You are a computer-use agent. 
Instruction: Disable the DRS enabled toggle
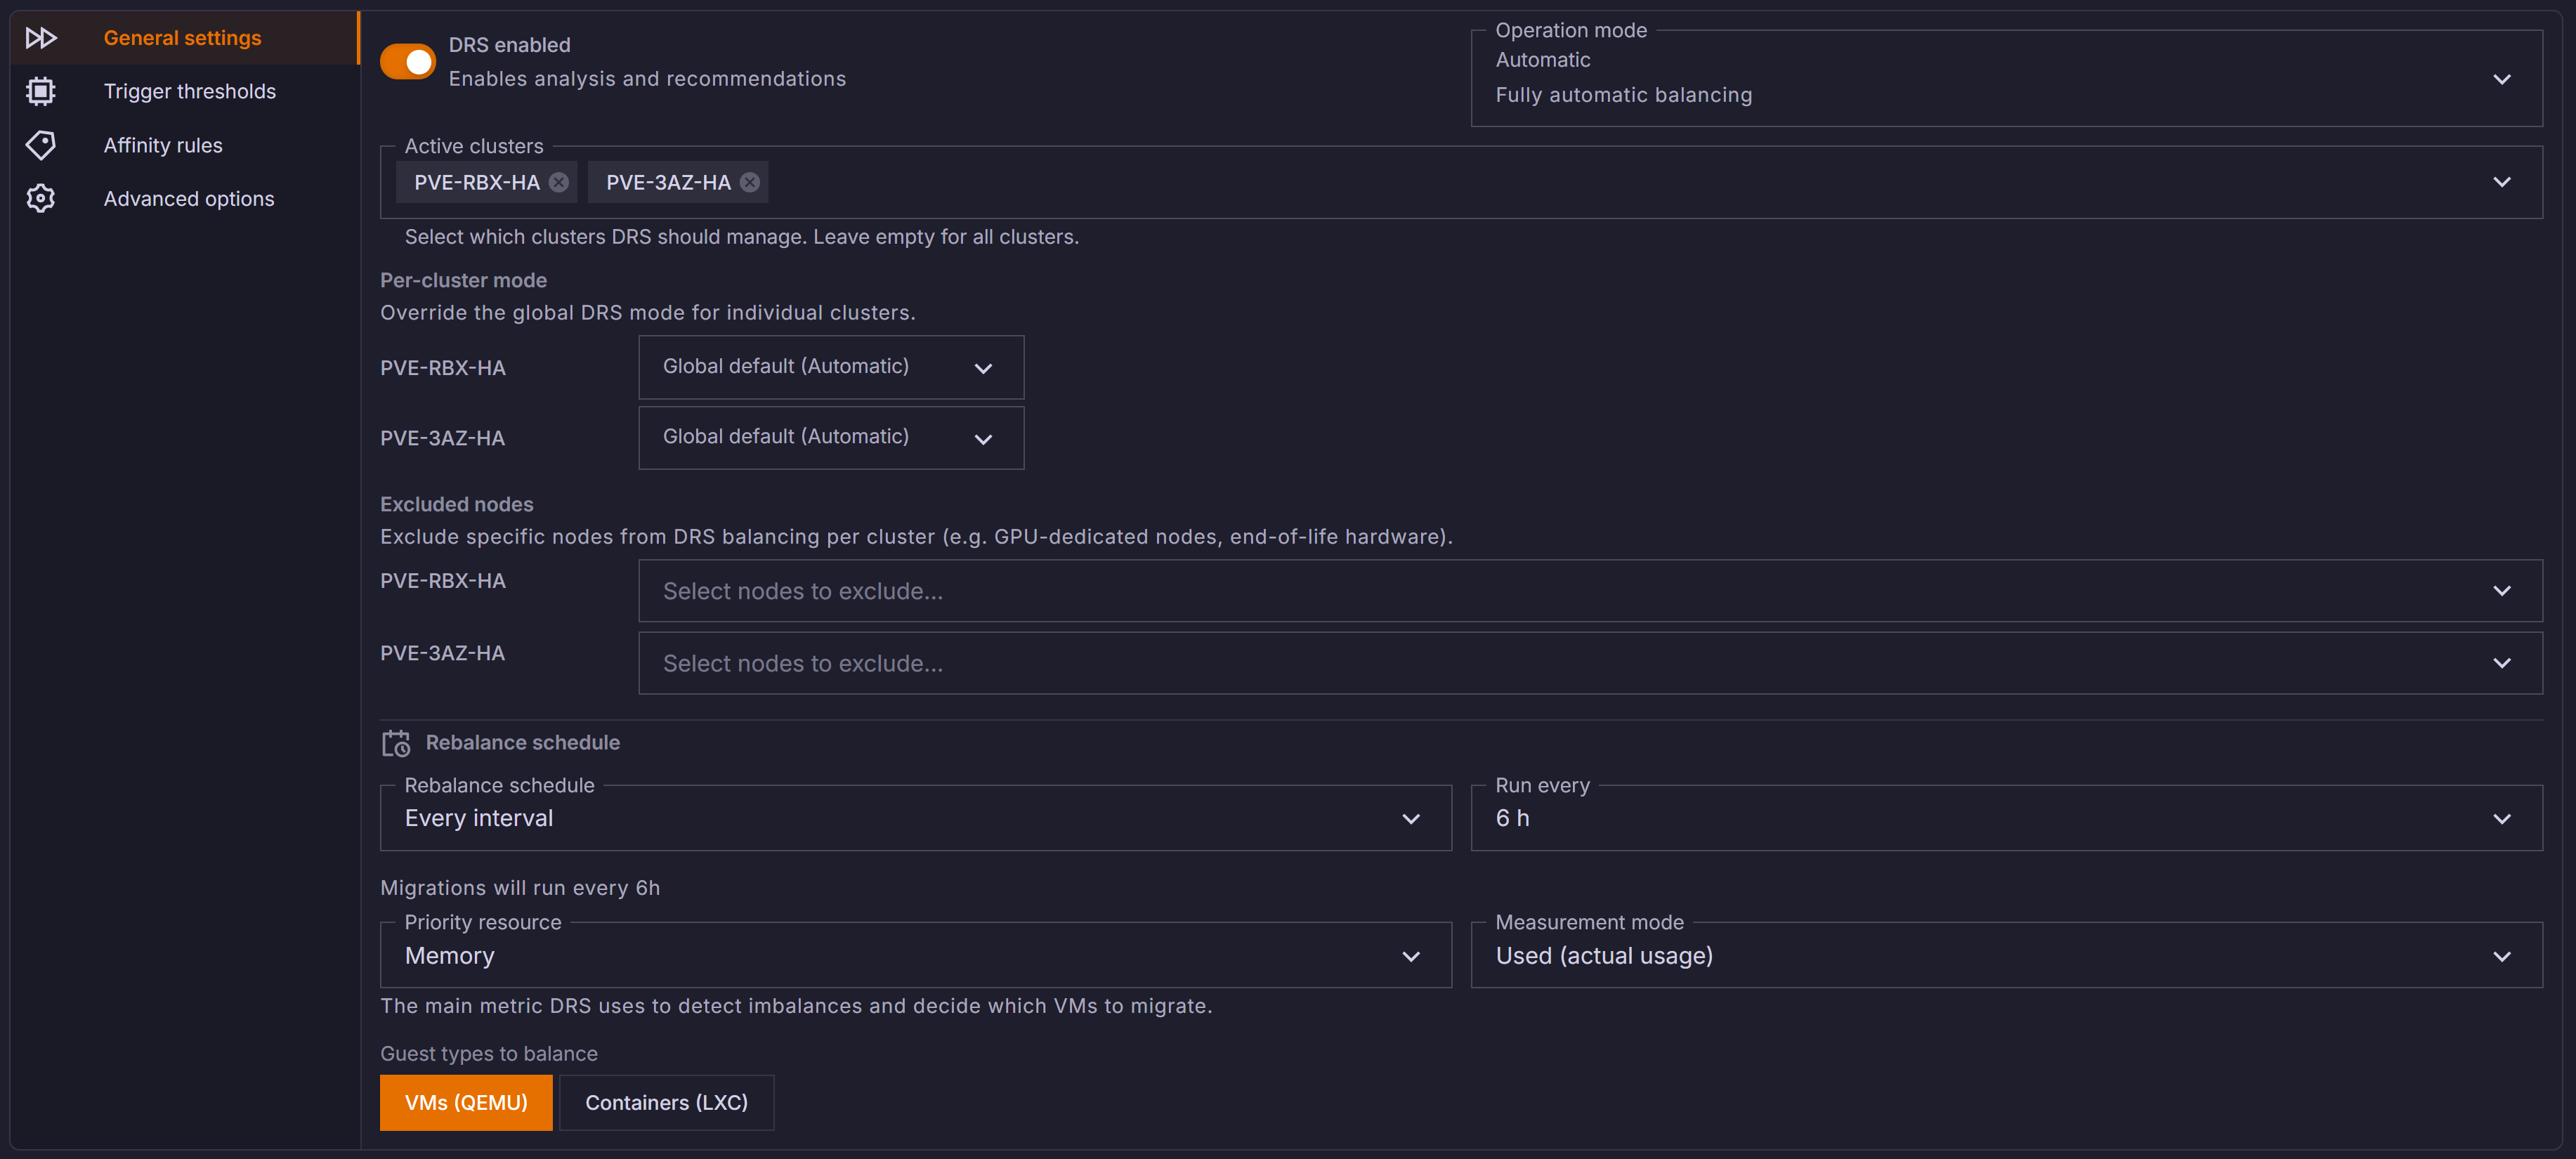(407, 61)
